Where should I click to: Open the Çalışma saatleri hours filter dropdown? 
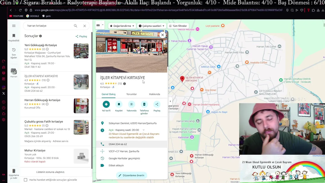[x=152, y=26]
